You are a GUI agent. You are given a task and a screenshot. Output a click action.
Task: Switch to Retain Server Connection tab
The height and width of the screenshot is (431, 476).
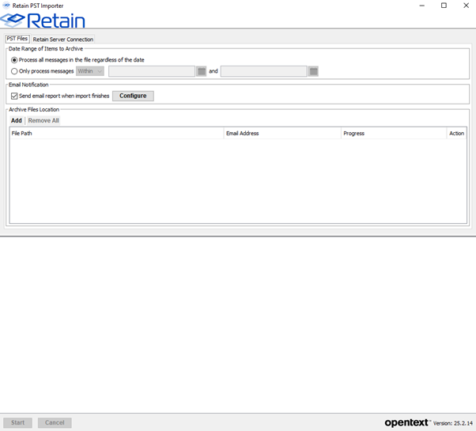62,40
